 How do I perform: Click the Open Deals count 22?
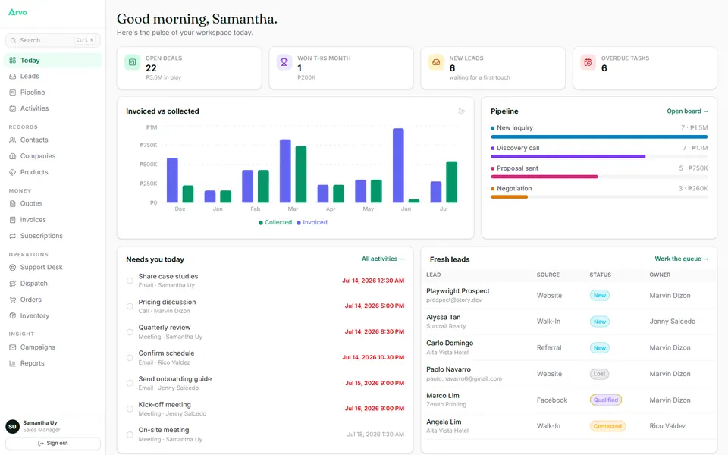[152, 68]
